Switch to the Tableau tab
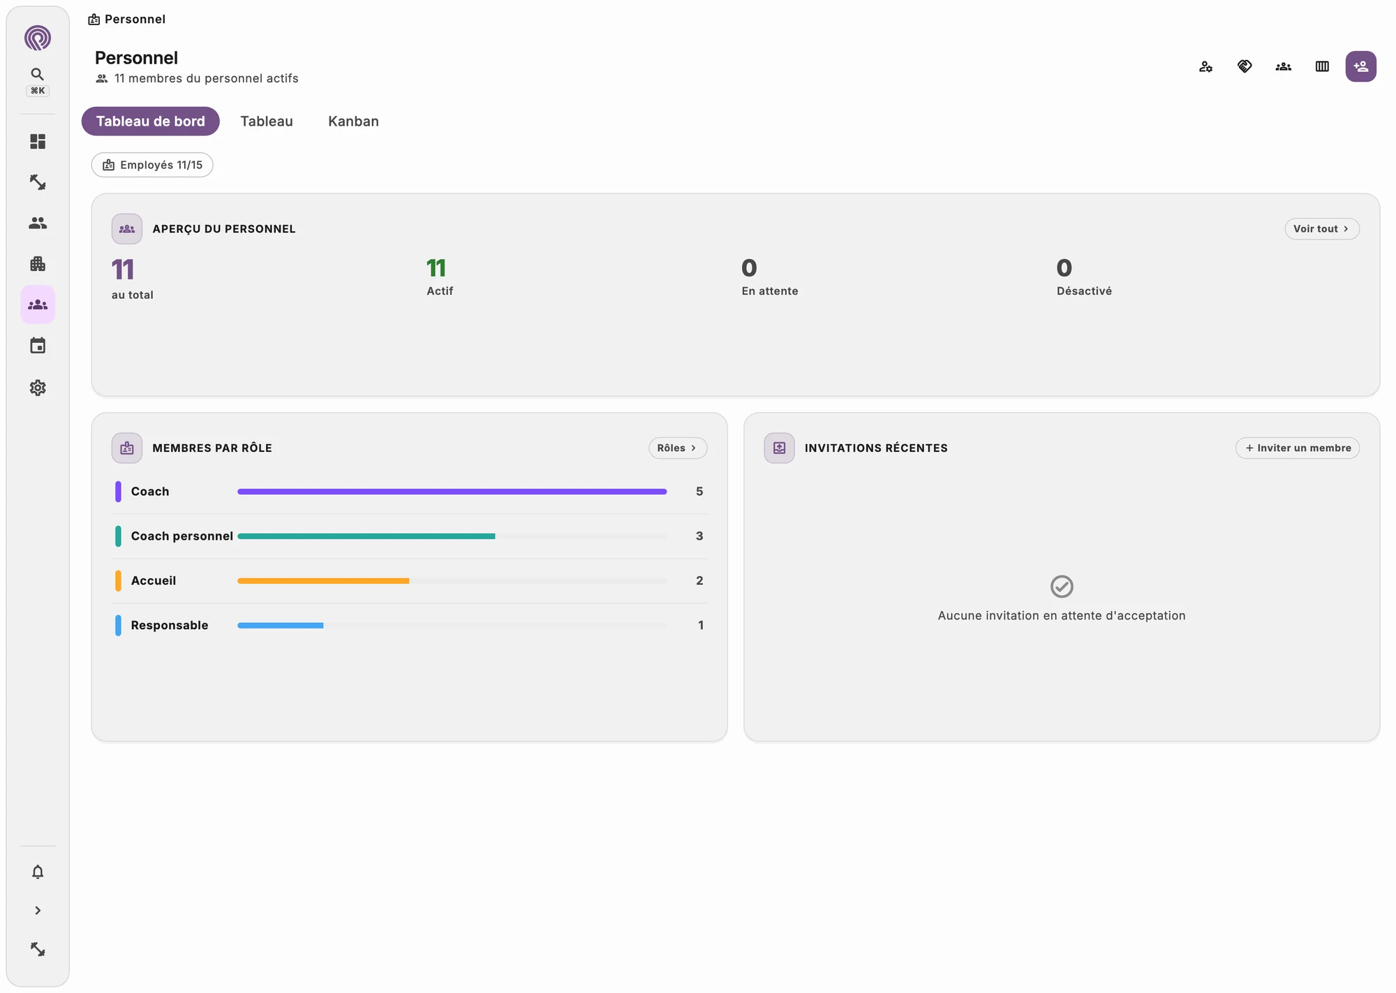This screenshot has width=1396, height=993. point(267,122)
